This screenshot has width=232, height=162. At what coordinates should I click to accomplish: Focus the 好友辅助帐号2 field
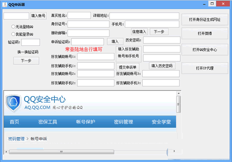click(96, 74)
